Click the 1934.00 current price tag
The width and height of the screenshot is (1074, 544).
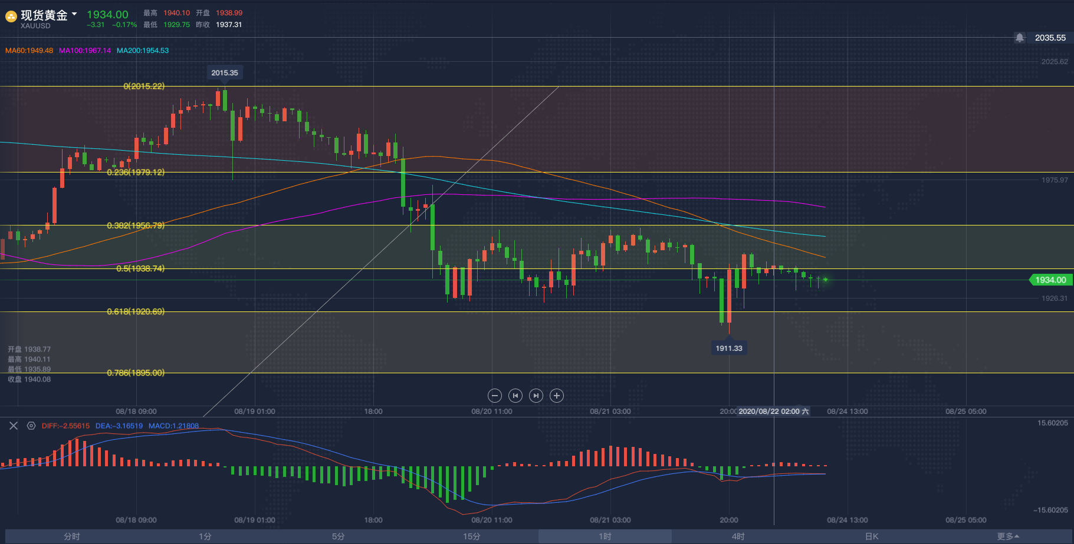(x=1050, y=280)
